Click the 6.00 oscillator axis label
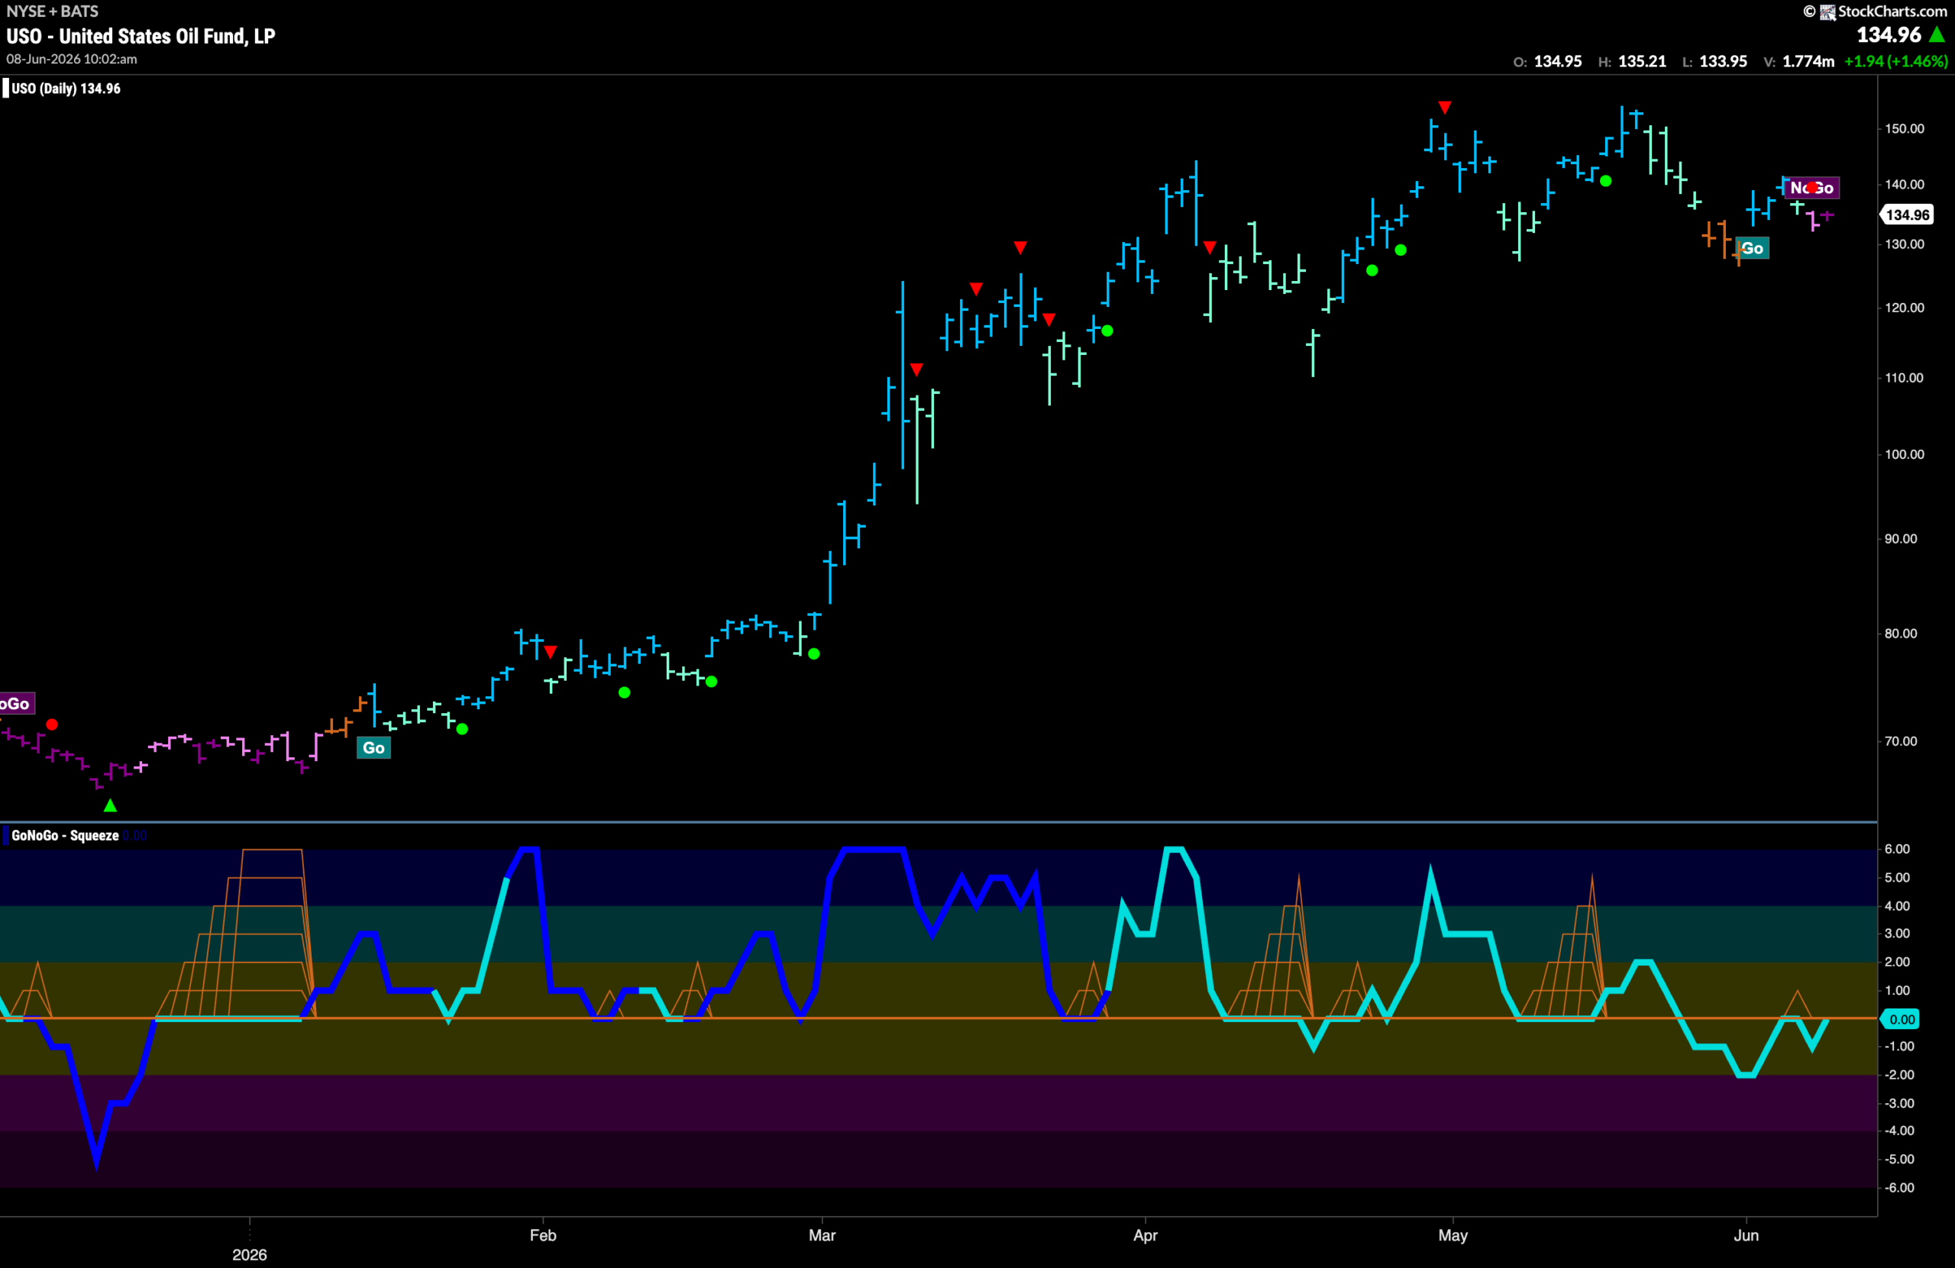This screenshot has height=1268, width=1955. [1897, 849]
